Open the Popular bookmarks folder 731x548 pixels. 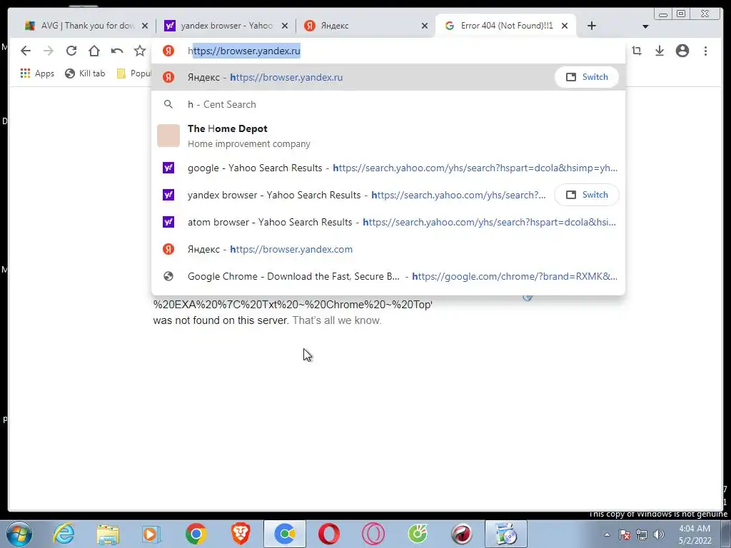tap(133, 73)
